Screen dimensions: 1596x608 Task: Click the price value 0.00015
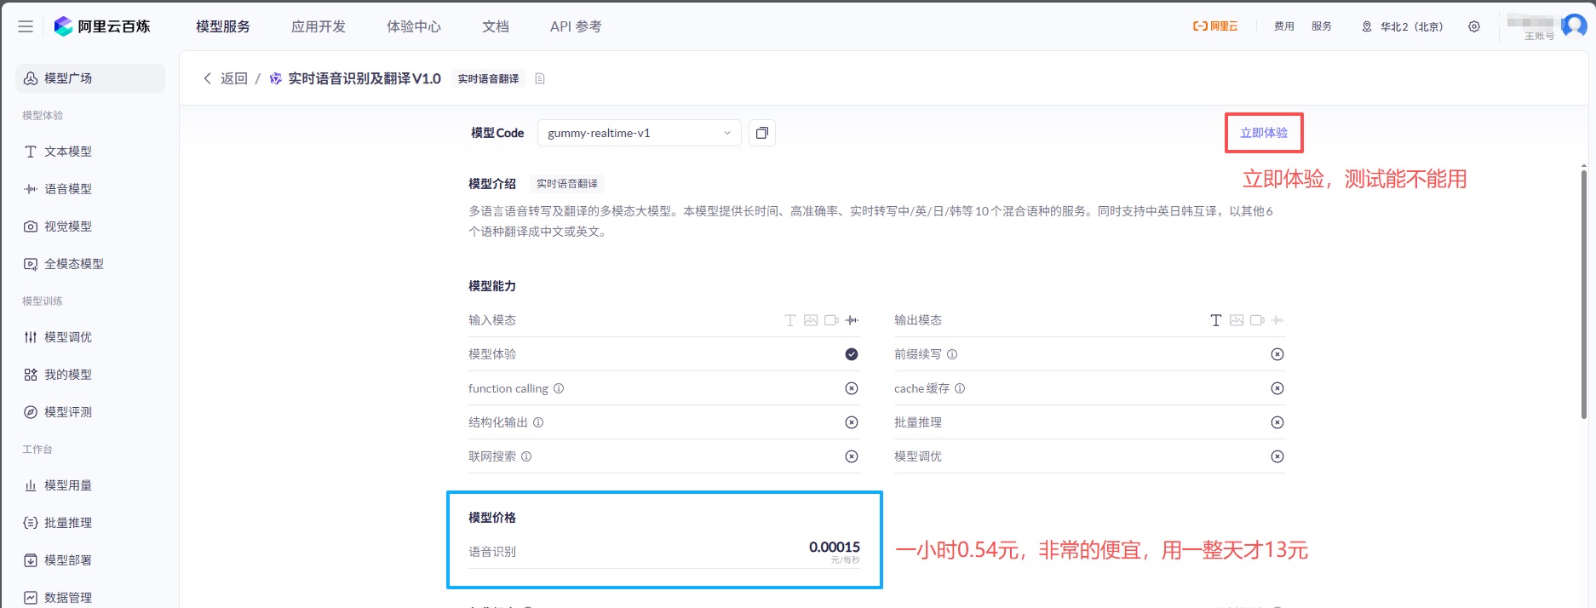coord(835,547)
